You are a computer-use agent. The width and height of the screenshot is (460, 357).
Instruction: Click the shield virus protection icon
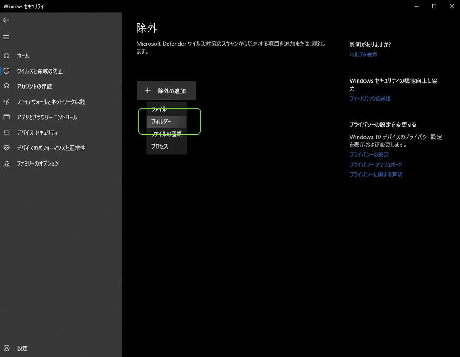click(x=6, y=71)
